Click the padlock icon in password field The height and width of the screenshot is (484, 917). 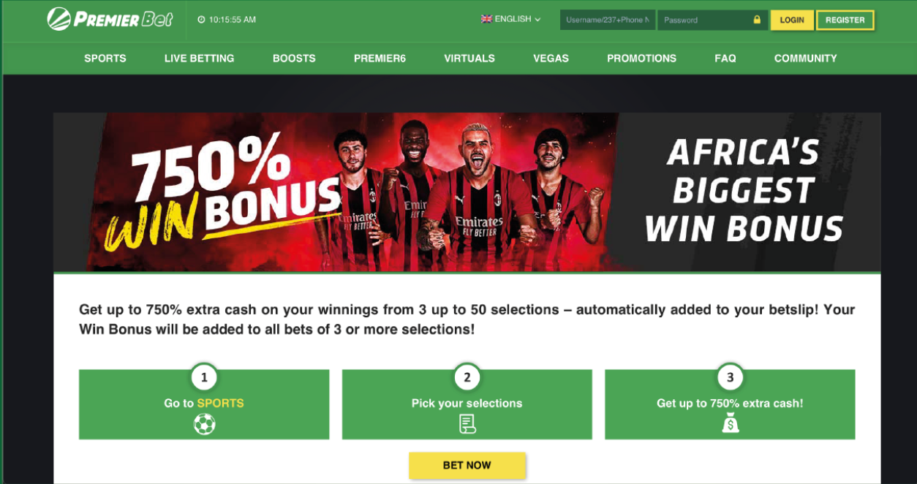point(757,20)
